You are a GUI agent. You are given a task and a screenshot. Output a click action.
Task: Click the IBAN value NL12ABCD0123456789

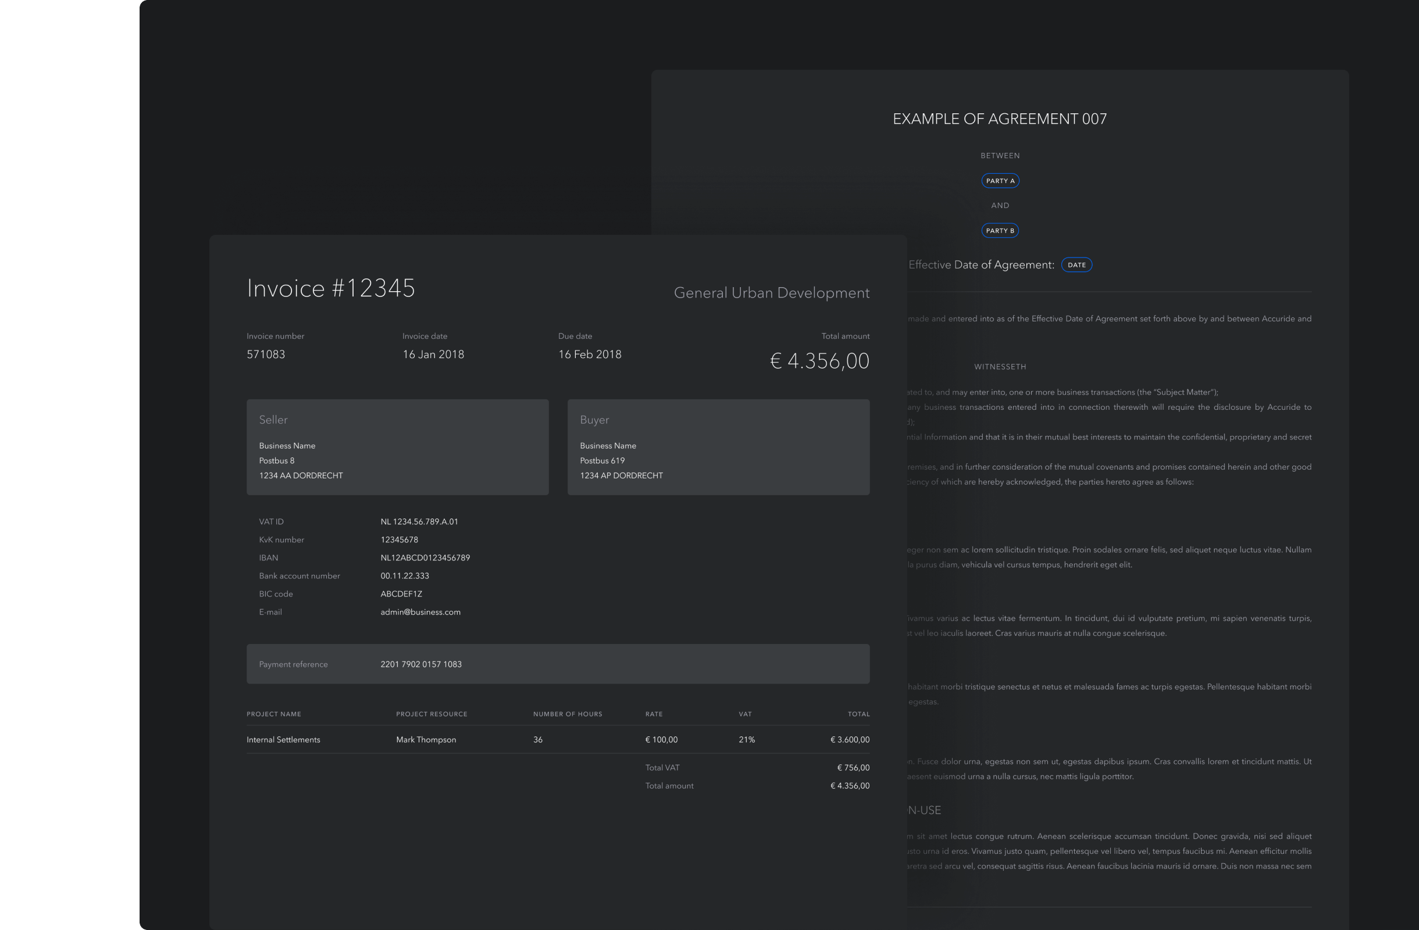point(425,557)
